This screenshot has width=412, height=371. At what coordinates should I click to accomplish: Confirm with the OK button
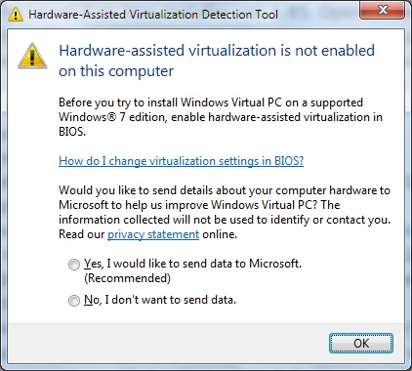[361, 343]
